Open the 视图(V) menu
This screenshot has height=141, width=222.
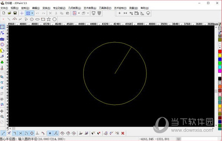pyautogui.click(x=15, y=8)
